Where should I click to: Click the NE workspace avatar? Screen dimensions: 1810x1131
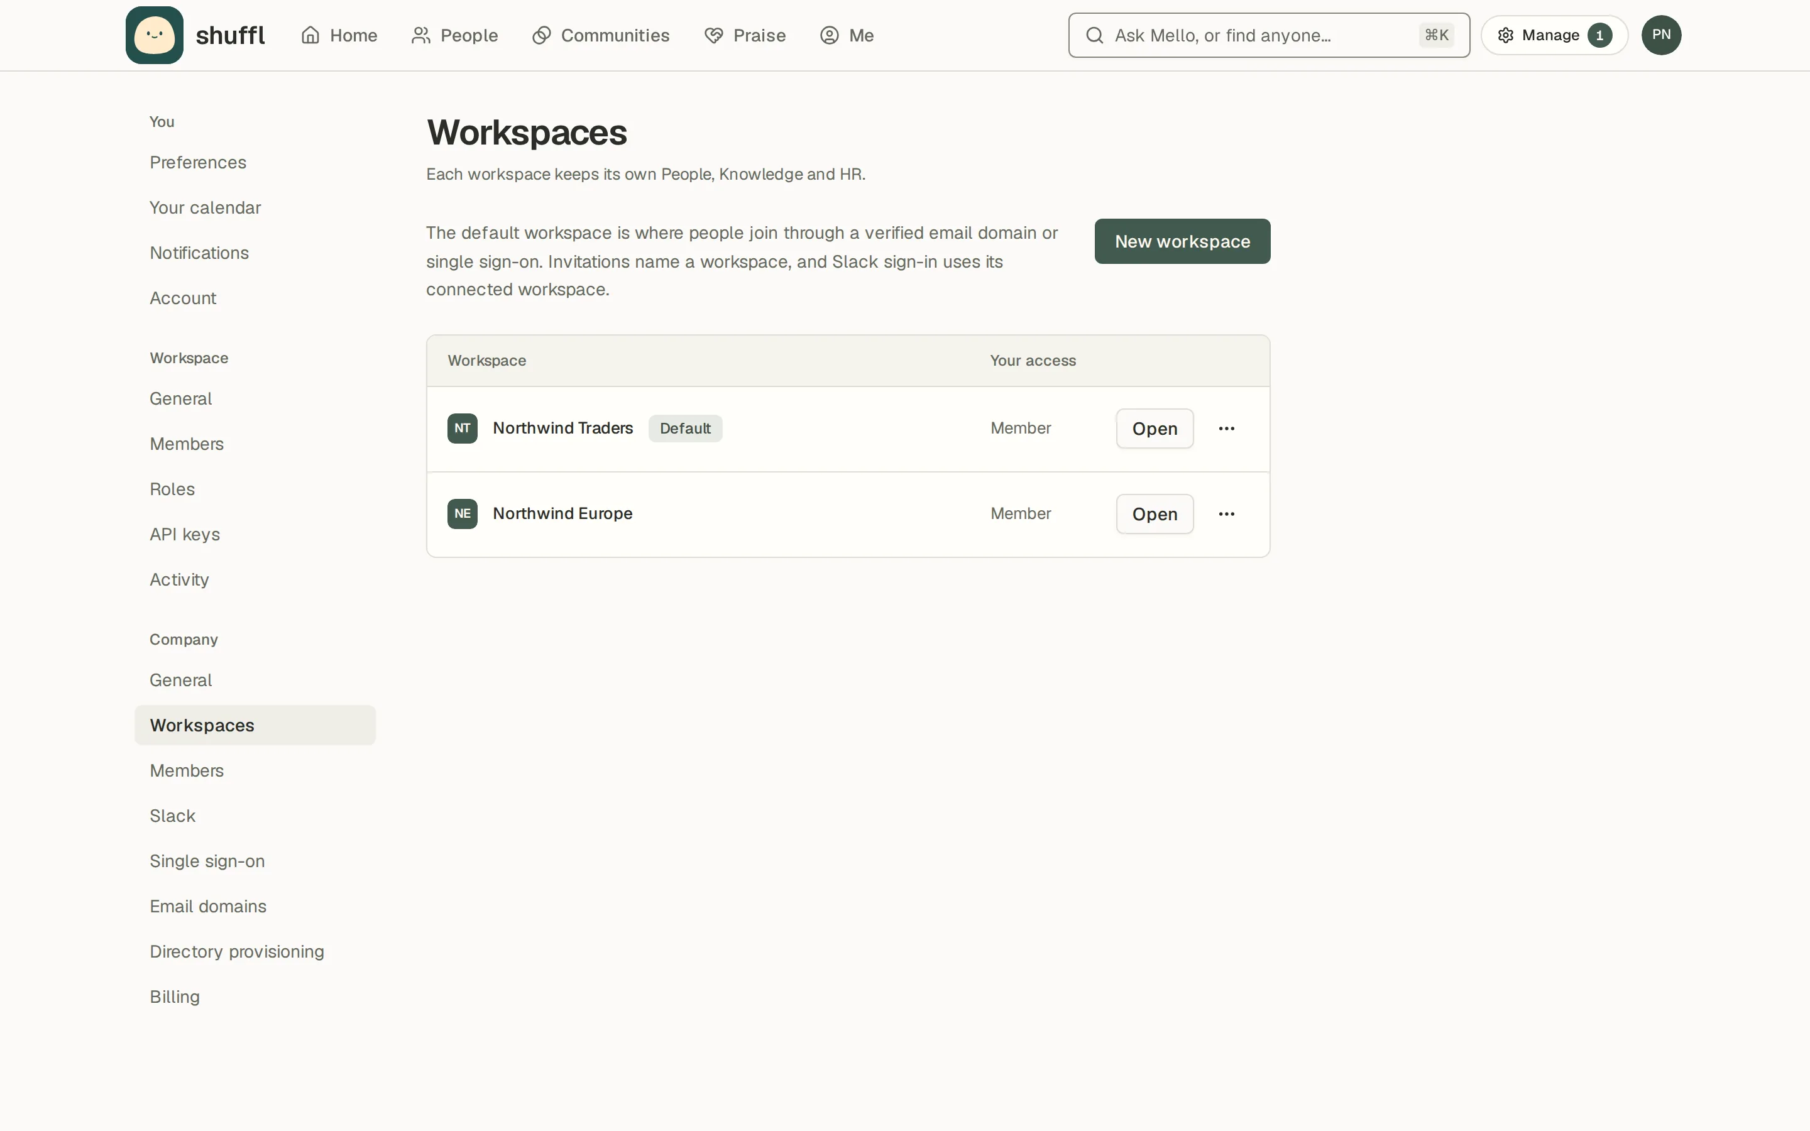coord(462,514)
